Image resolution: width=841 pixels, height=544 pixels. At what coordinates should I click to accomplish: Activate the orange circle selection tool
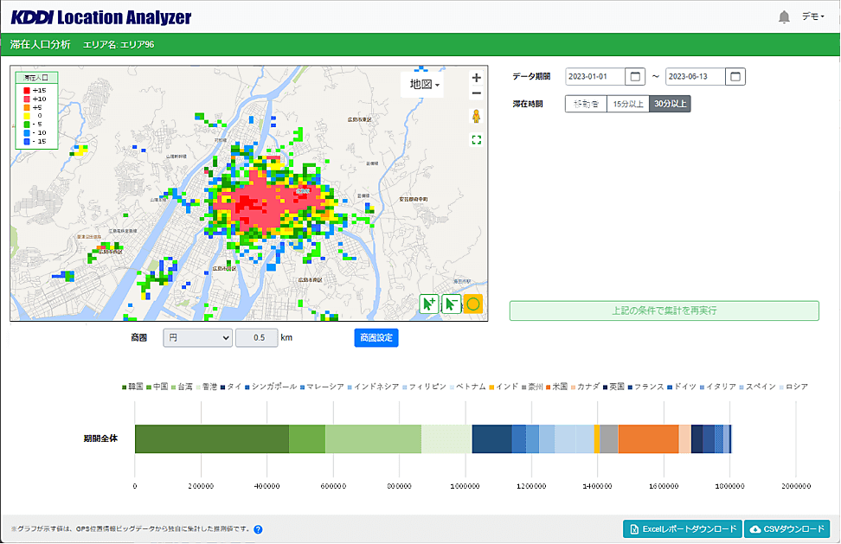[x=473, y=304]
